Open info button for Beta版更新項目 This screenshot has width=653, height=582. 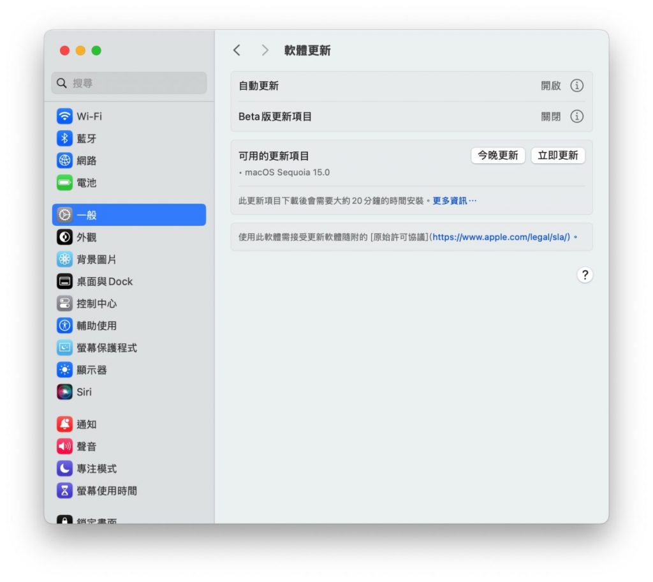576,116
